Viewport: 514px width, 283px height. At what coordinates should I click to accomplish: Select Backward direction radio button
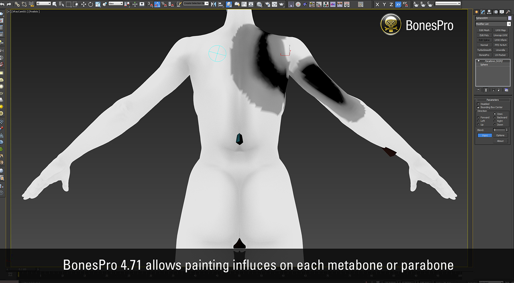click(495, 117)
